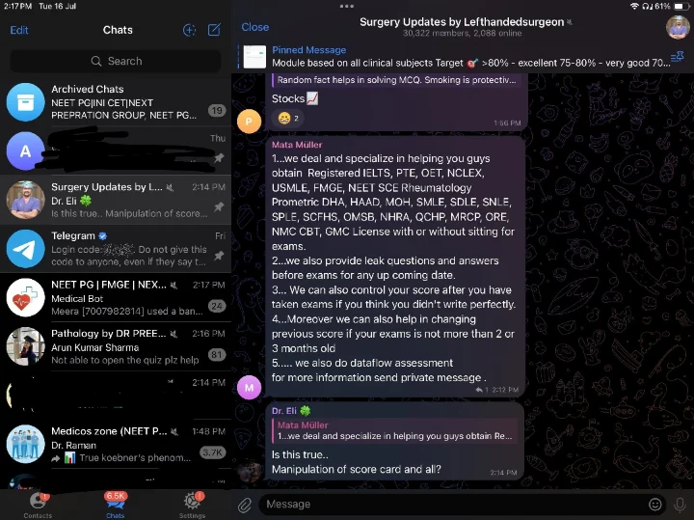Image resolution: width=694 pixels, height=520 pixels.
Task: Tap the new story plus-circle icon
Action: coord(189,30)
